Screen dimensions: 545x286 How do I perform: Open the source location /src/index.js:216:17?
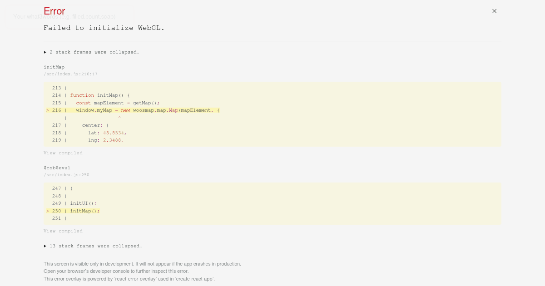(70, 74)
